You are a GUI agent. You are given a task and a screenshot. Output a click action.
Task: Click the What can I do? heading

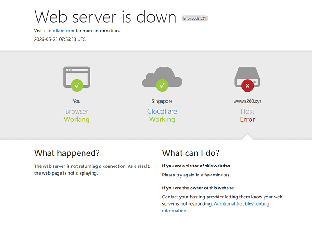coord(191,153)
